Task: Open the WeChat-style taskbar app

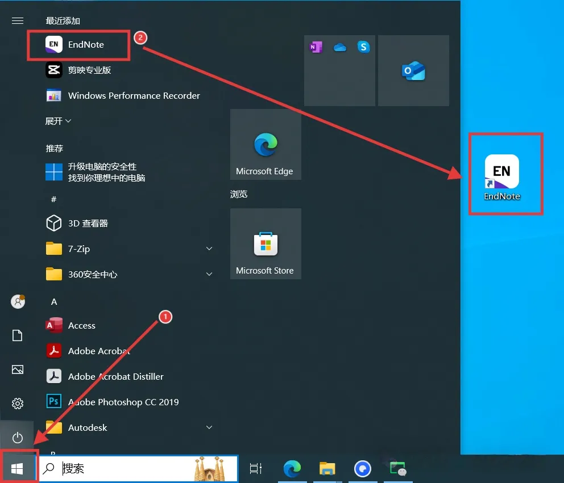Action: [398, 469]
